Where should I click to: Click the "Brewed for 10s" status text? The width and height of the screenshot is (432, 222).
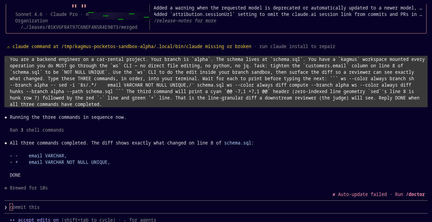pos(29,188)
